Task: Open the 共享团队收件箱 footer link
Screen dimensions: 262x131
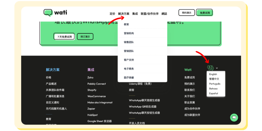Action: click(x=55, y=90)
